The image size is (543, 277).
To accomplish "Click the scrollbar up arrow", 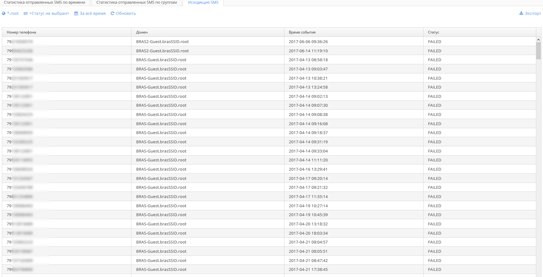I will point(538,40).
